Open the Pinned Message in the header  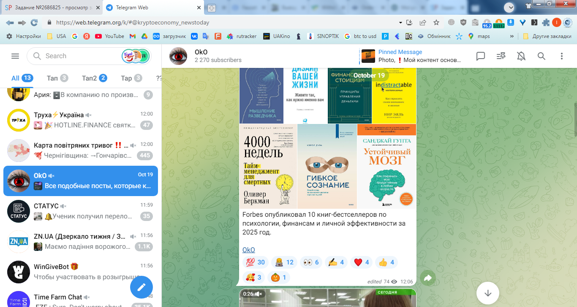(x=412, y=56)
